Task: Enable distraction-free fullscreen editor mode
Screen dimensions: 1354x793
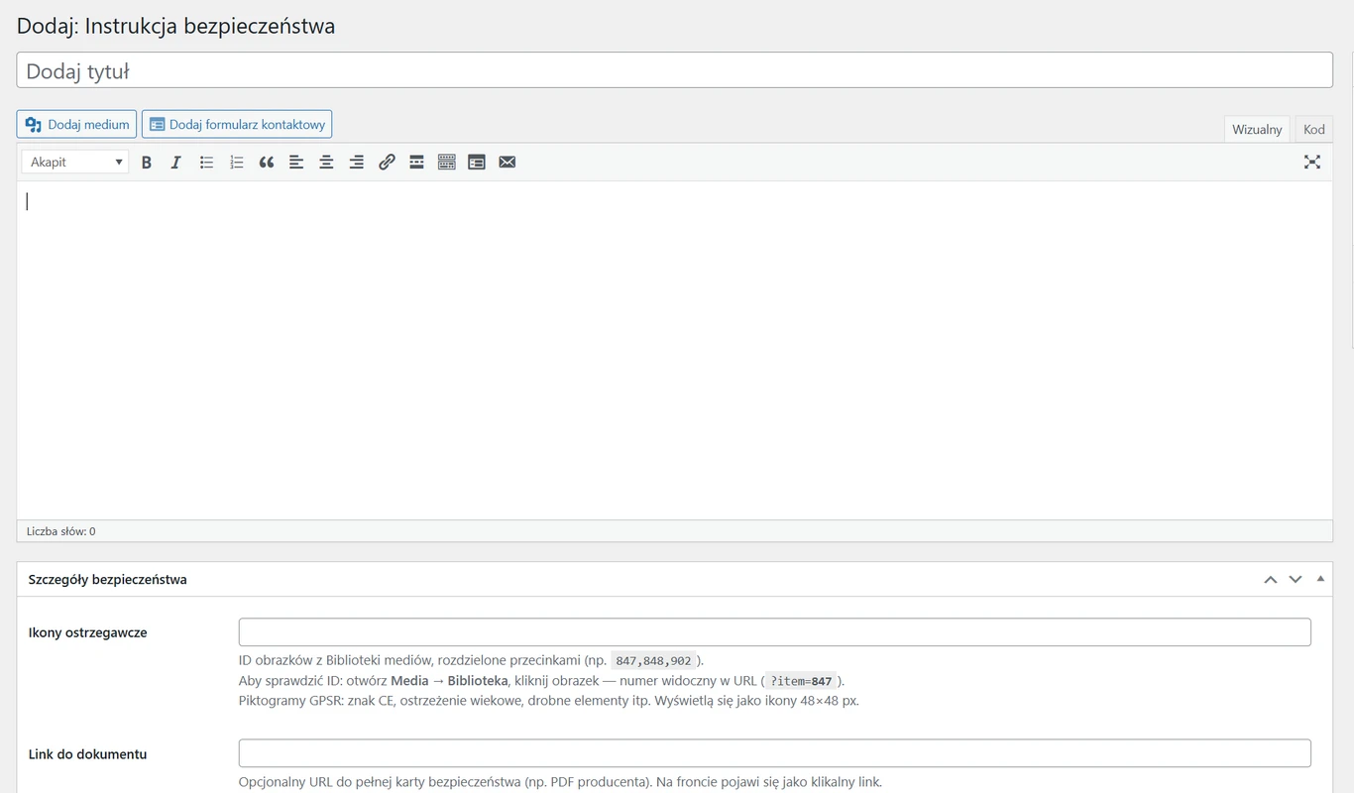Action: click(1312, 163)
